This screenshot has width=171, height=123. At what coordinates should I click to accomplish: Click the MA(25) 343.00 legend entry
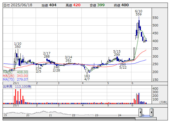tap(15, 76)
